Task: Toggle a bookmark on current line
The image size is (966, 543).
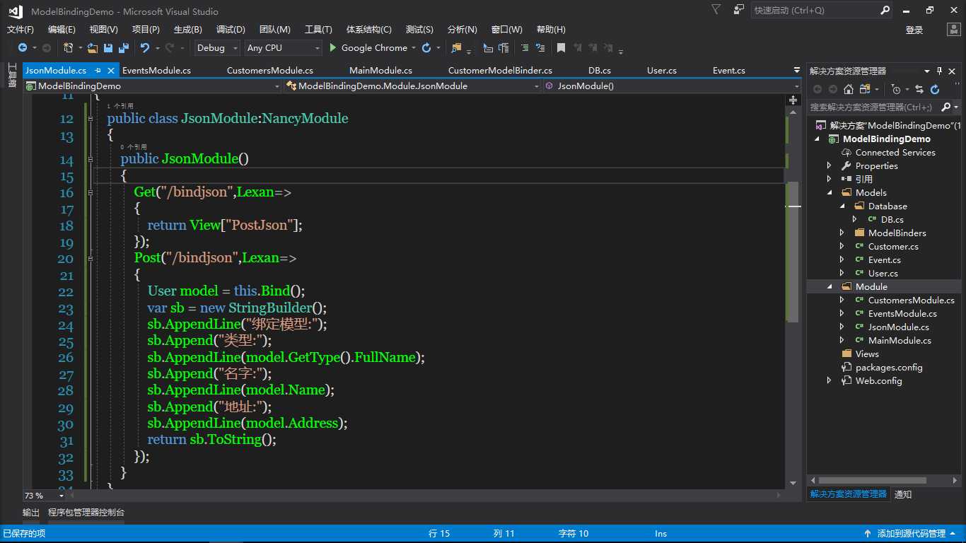Action: (561, 48)
